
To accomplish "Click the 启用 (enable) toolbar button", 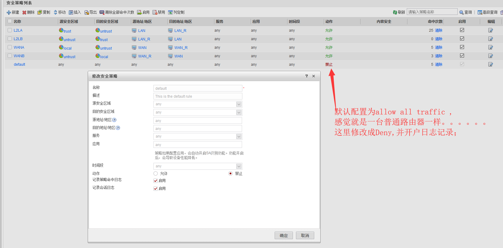I will click(x=143, y=12).
